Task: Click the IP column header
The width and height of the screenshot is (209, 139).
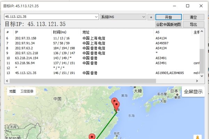Action: (32, 32)
